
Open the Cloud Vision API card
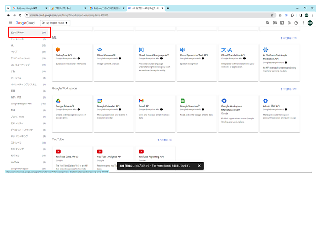point(114,63)
